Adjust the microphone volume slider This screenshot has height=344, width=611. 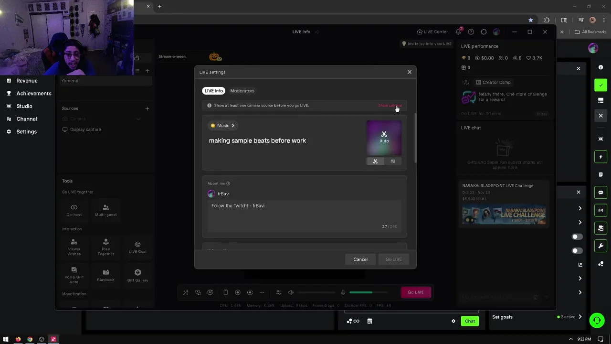point(369,292)
